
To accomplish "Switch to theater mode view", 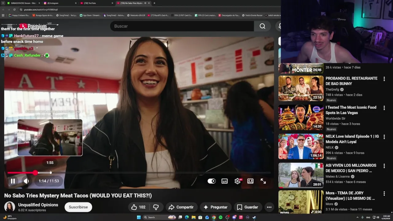I will pos(250,181).
